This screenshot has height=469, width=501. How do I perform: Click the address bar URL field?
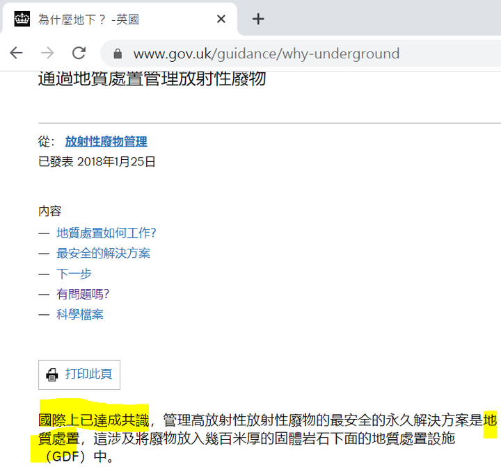(301, 54)
